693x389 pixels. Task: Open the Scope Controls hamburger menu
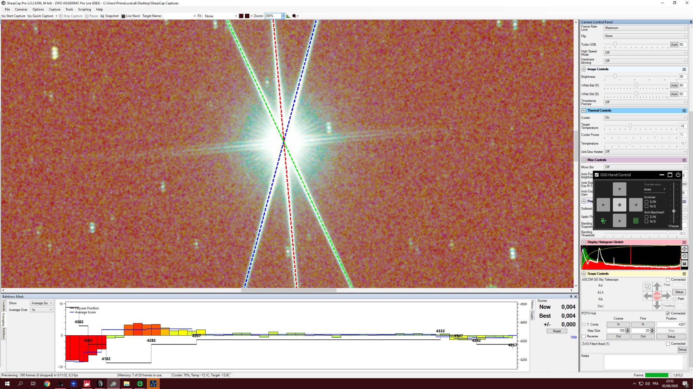(684, 274)
